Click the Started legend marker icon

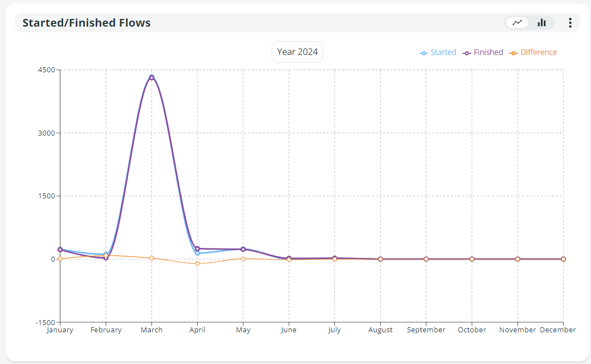click(423, 53)
